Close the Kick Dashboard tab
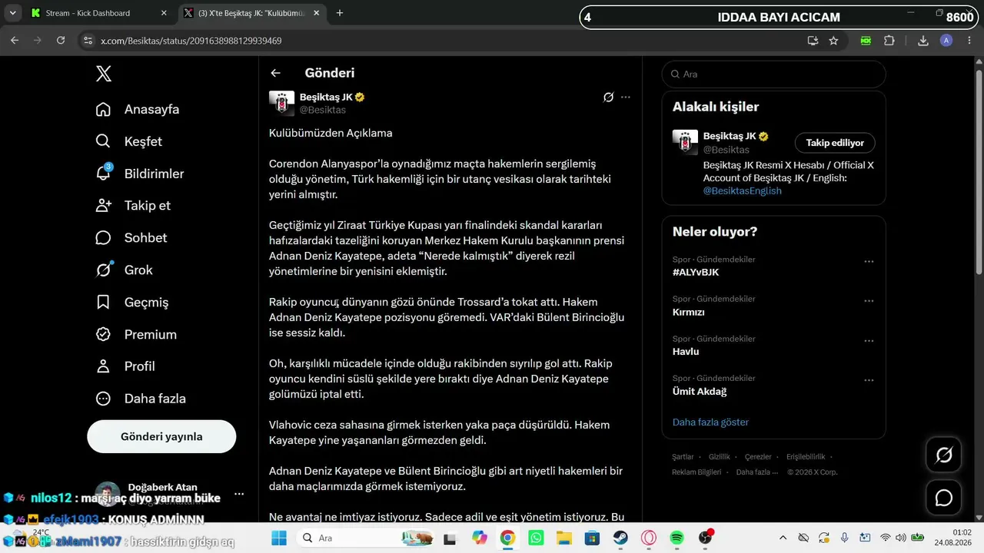Viewport: 984px width, 553px height. [x=163, y=13]
